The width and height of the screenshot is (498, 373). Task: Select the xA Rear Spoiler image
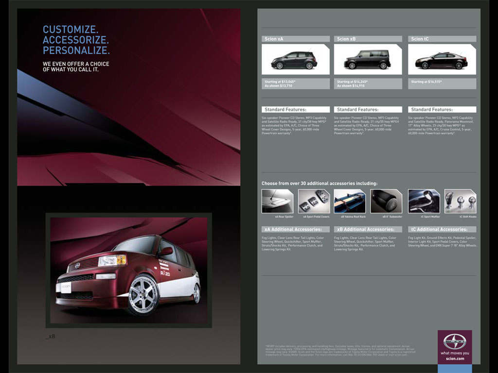[x=277, y=201]
